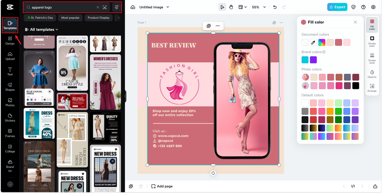Clear the apparel logo search text
The height and width of the screenshot is (193, 382).
point(98,7)
